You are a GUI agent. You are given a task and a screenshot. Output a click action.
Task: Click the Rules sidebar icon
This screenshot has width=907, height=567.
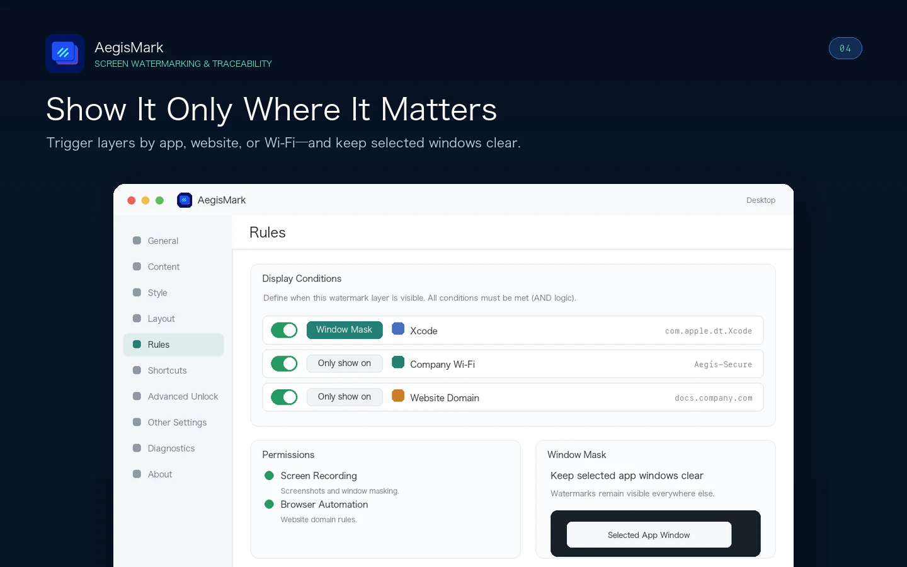pos(137,345)
